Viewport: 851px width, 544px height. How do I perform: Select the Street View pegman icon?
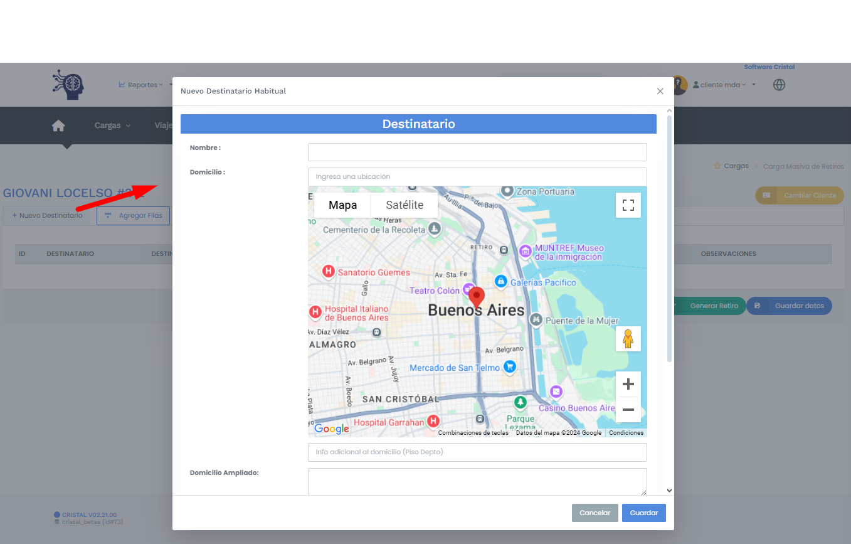tap(628, 339)
